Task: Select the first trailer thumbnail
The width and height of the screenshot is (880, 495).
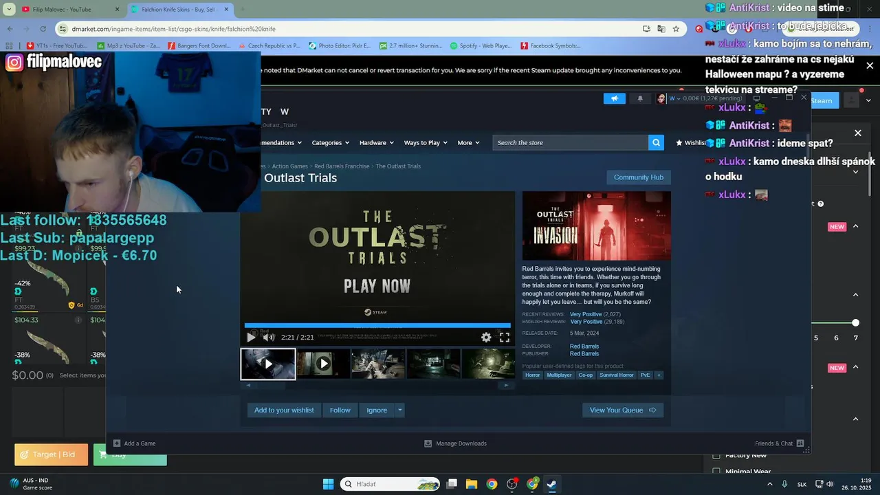Action: (x=268, y=364)
